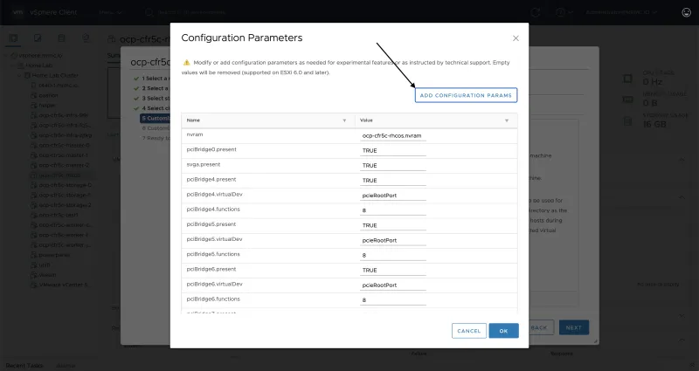Edit pciBridge6.virtualDev value field
The width and height of the screenshot is (699, 371).
pos(392,285)
